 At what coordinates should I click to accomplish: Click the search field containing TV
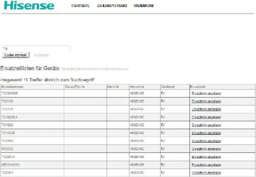(36, 49)
